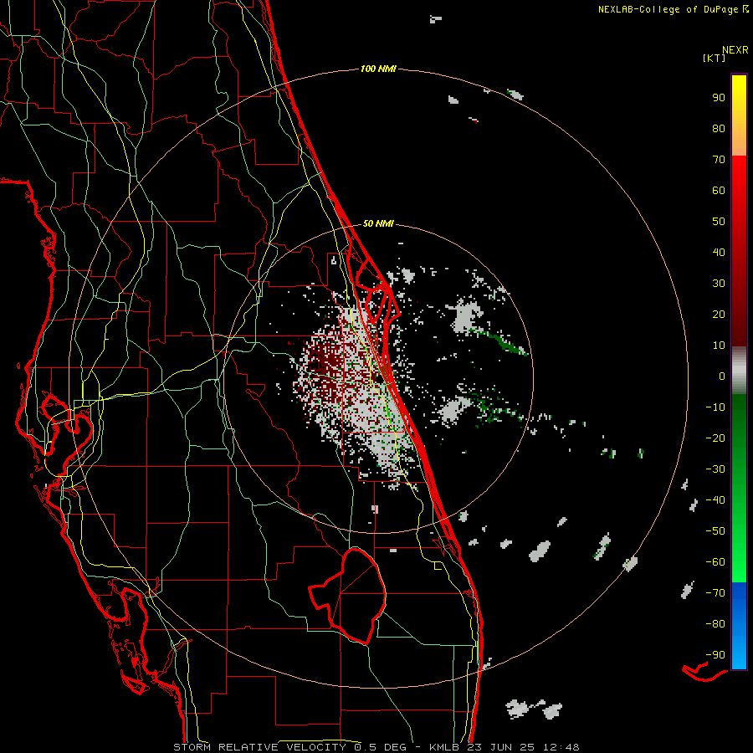Click the [KT] units label
This screenshot has height=753, width=753.
(715, 58)
